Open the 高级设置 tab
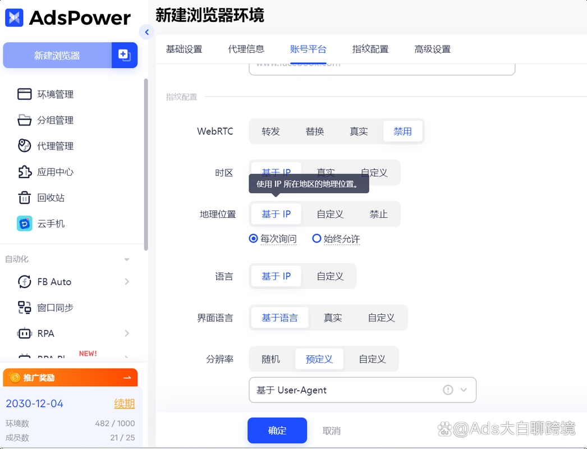Viewport: 587px width, 449px height. click(x=432, y=49)
